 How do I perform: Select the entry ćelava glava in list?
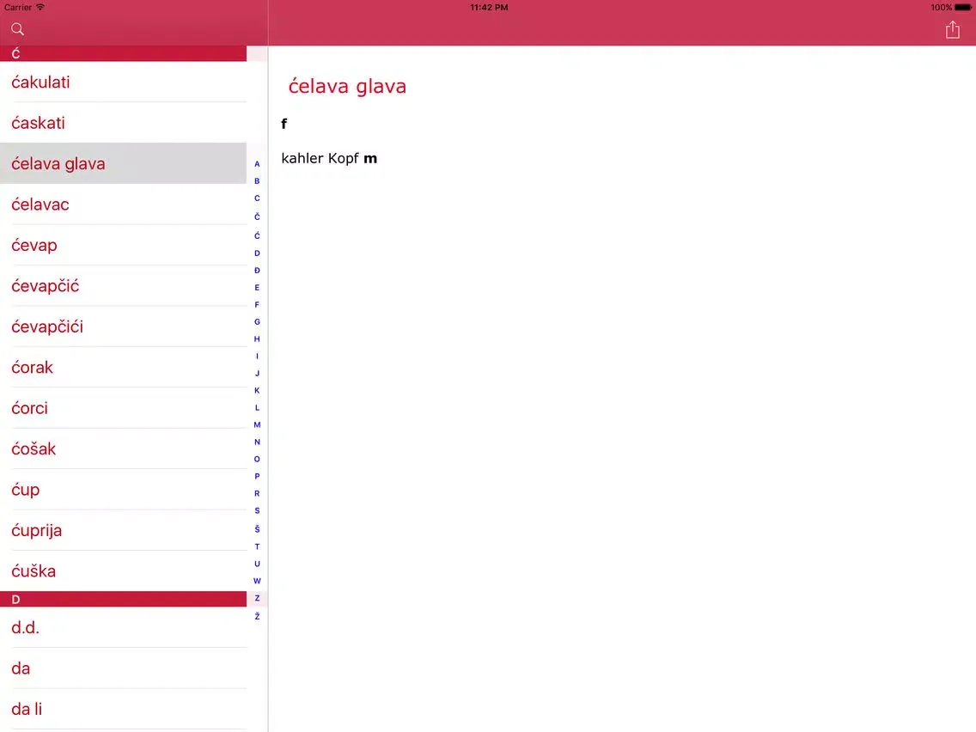tap(123, 163)
